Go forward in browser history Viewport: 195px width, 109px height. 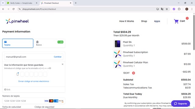point(8,9)
